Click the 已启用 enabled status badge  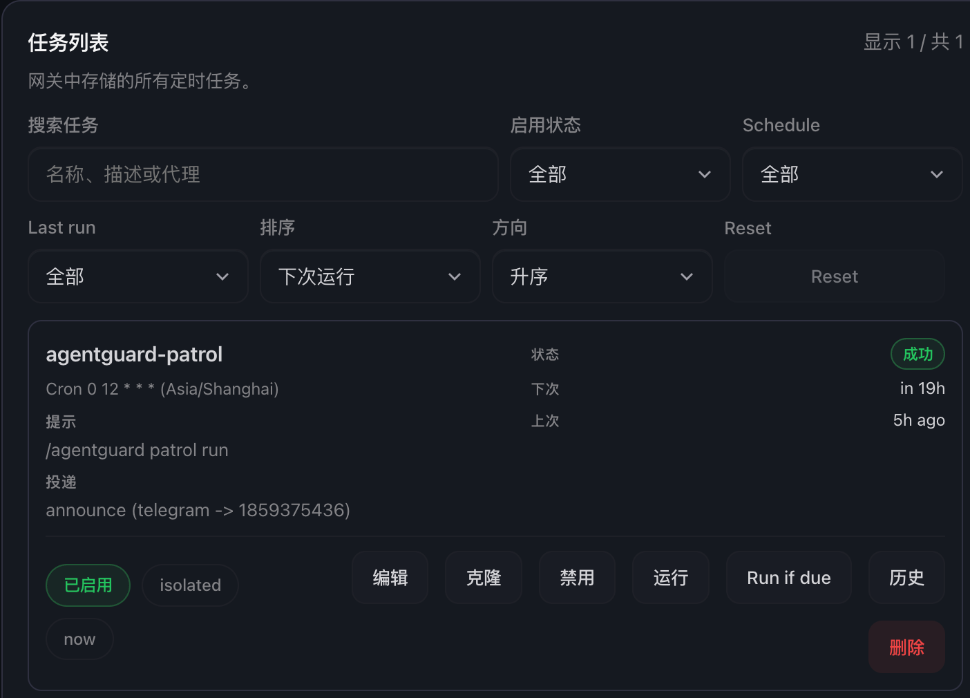pos(88,585)
